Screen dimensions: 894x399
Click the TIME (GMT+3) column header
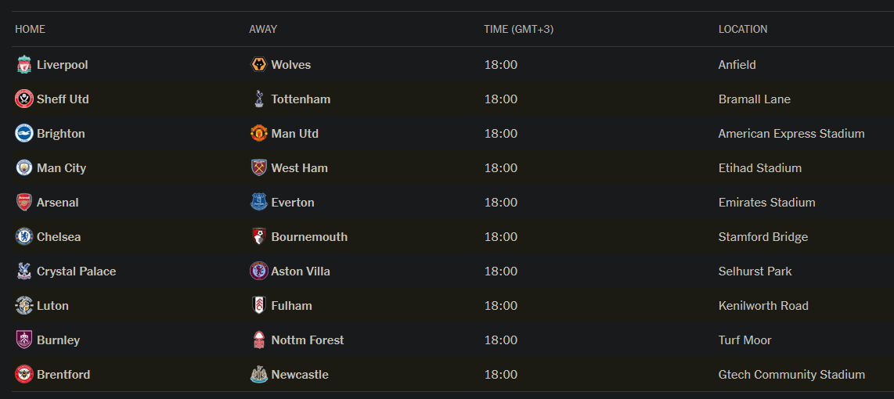tap(519, 29)
